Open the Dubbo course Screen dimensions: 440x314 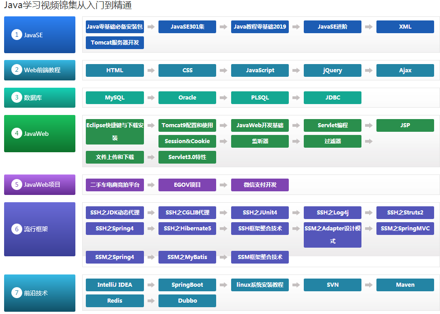(187, 301)
